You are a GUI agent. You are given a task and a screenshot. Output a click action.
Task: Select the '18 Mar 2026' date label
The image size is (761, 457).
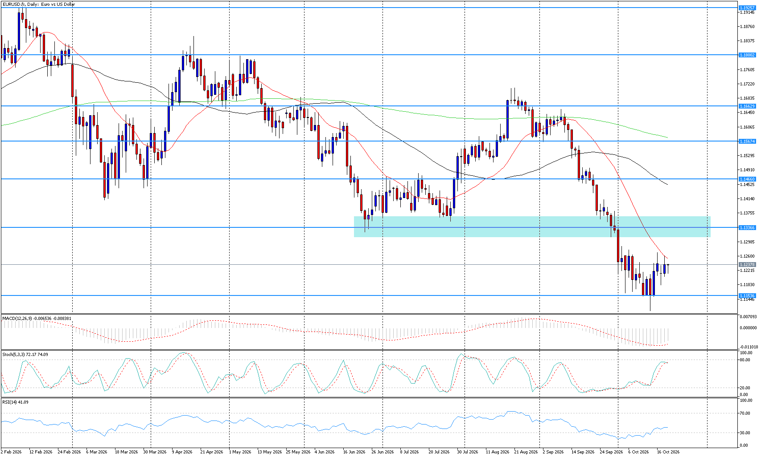point(126,452)
